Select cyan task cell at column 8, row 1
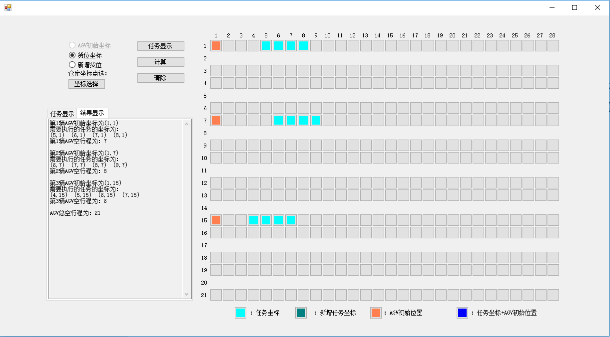The width and height of the screenshot is (610, 337). [303, 45]
